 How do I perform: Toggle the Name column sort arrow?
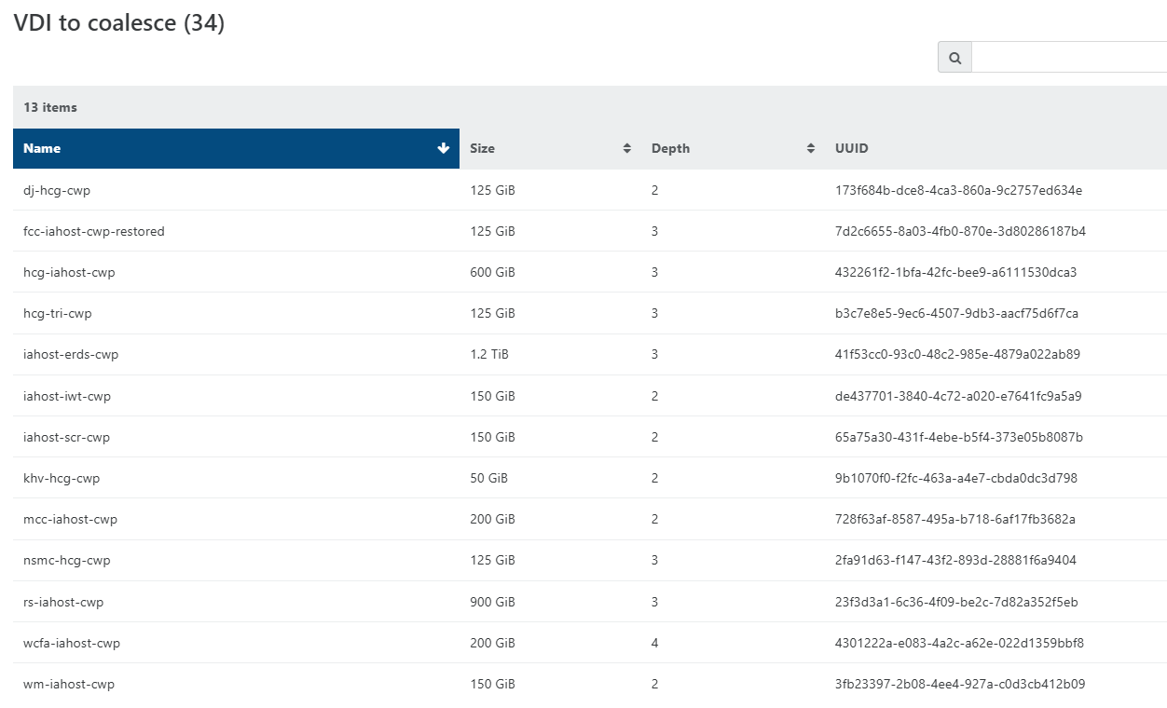(444, 148)
